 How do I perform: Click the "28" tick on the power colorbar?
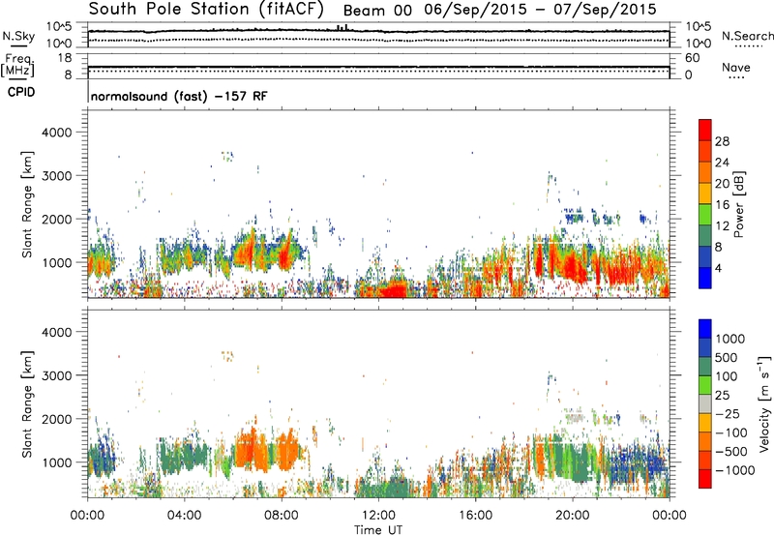click(722, 141)
